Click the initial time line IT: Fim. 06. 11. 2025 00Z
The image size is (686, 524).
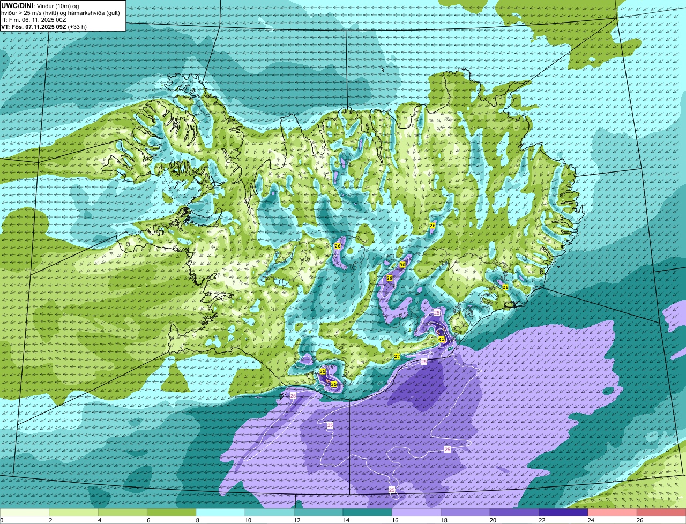tap(34, 19)
